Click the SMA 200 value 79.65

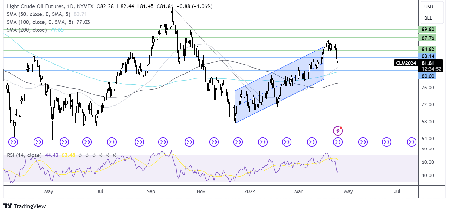click(x=57, y=30)
